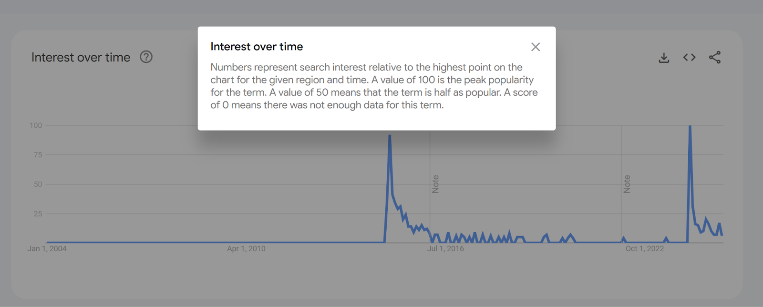Viewport: 763px width, 307px height.
Task: Select the Note marker near Jul 2016
Action: tap(435, 184)
